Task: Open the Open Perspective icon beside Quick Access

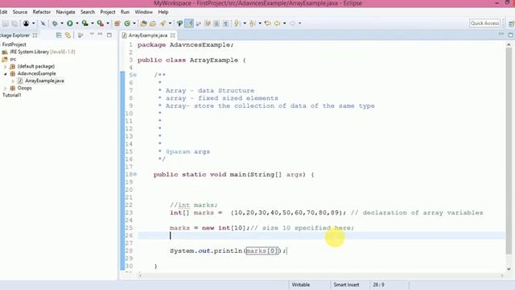Action: coord(511,23)
